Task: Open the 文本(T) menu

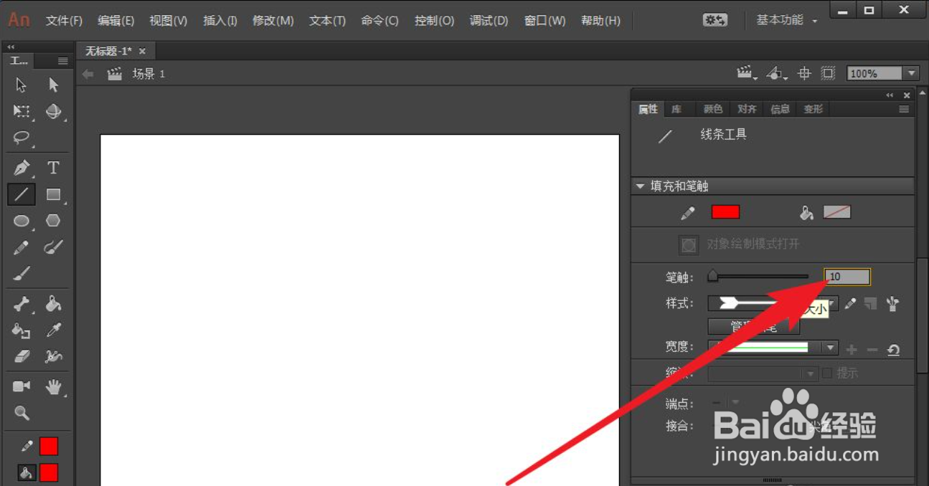Action: [x=327, y=21]
